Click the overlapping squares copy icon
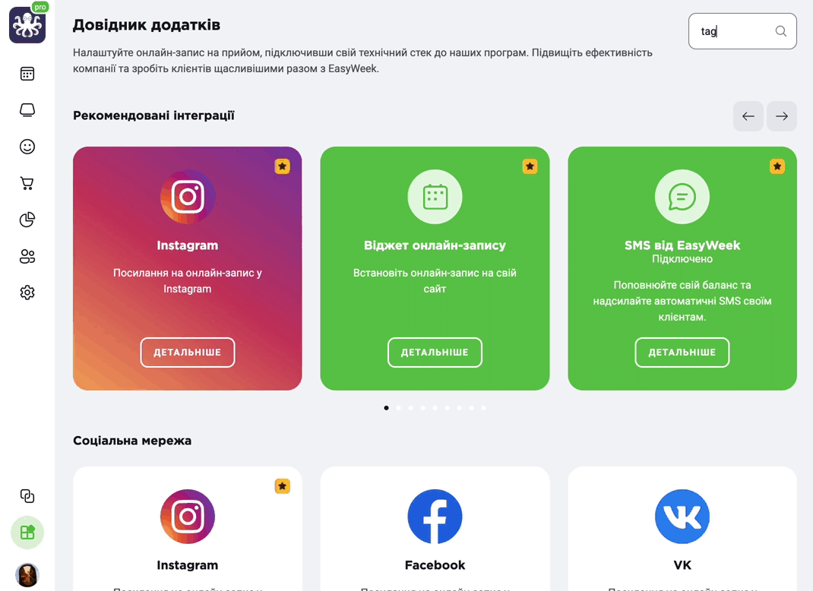 click(x=27, y=496)
